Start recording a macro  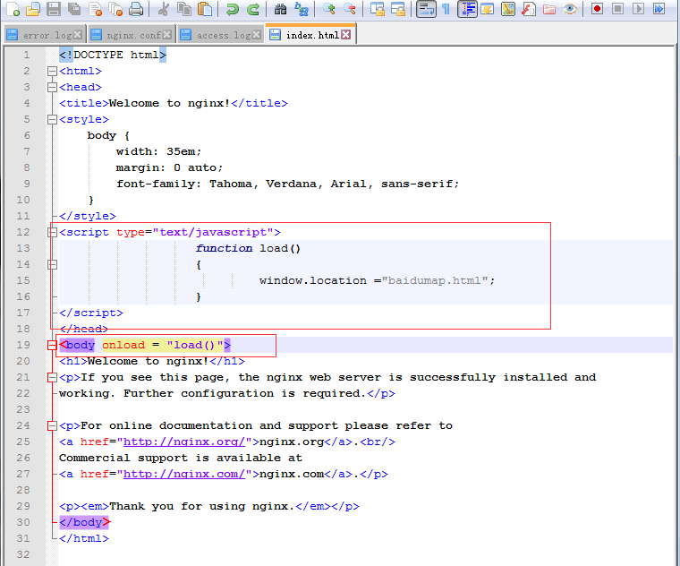[x=597, y=9]
